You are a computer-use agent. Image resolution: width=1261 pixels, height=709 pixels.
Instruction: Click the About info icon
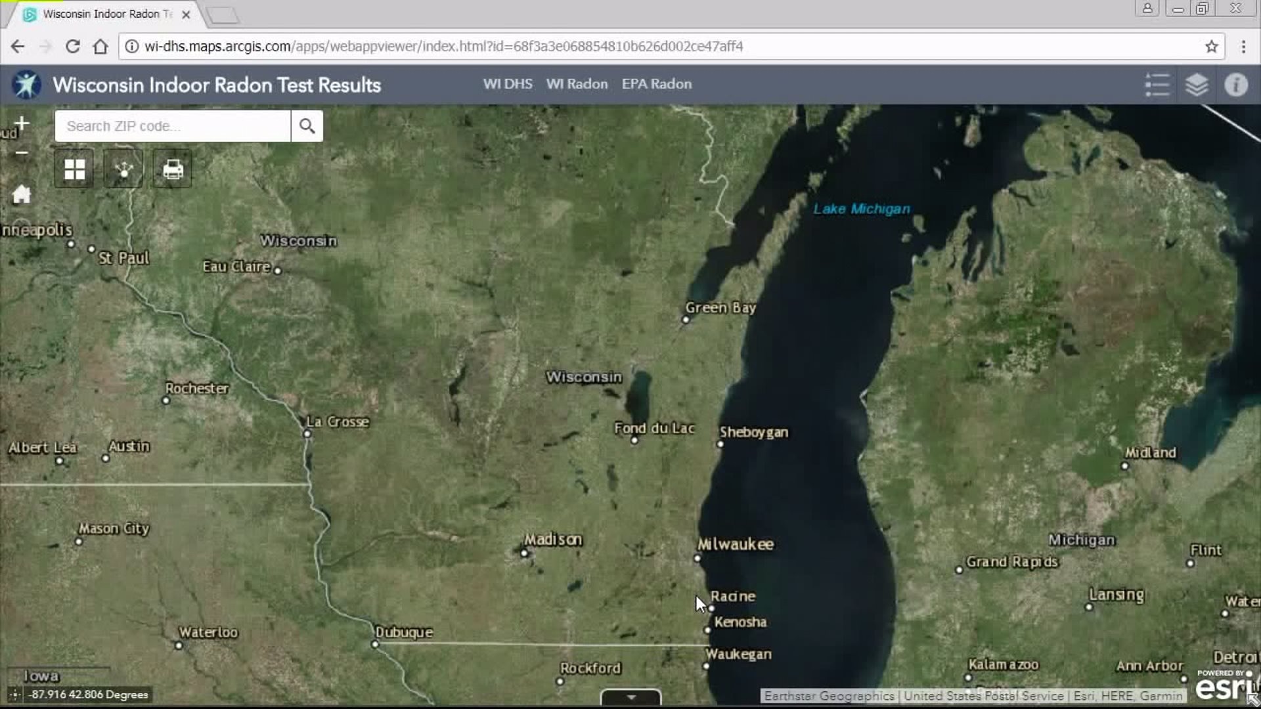pos(1235,85)
